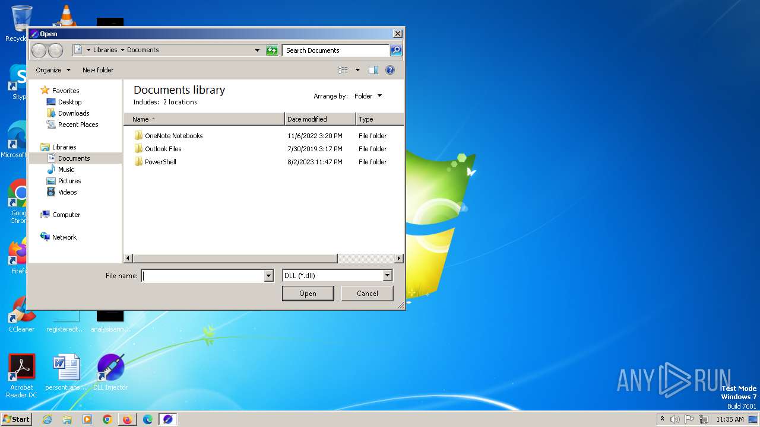Screen dimensions: 760x427
Task: Click the '2 locations' link
Action: pyautogui.click(x=180, y=102)
